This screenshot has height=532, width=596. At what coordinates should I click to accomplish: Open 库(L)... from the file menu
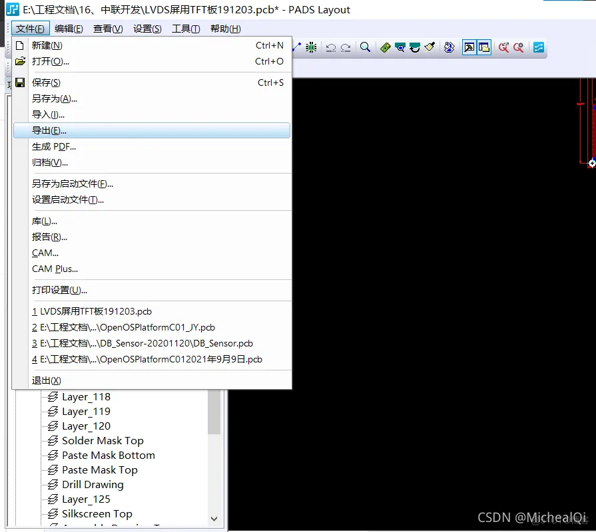point(152,221)
